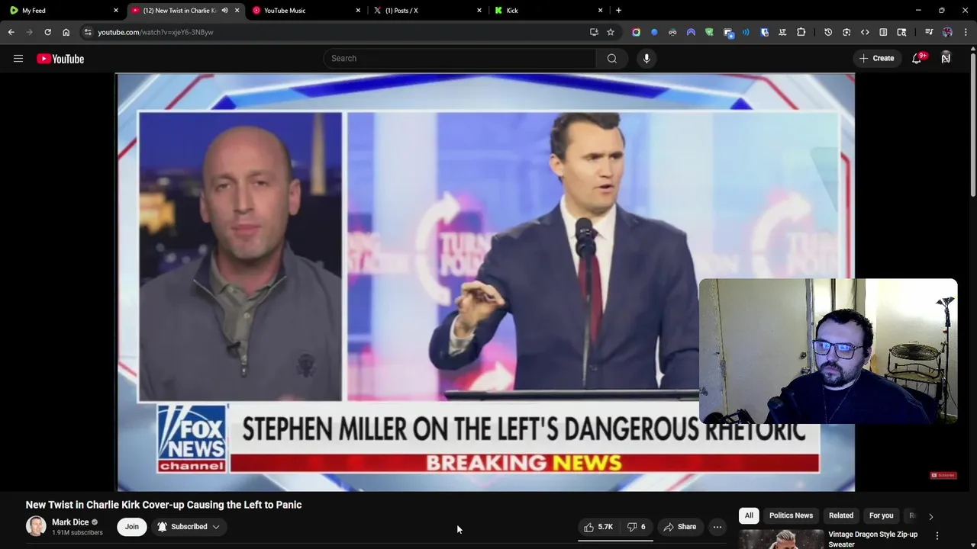Open the Mark Dice channel name link
The width and height of the screenshot is (977, 549).
tap(70, 522)
